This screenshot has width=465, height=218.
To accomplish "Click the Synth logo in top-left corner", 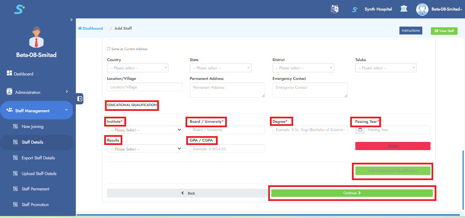I will pos(19,9).
